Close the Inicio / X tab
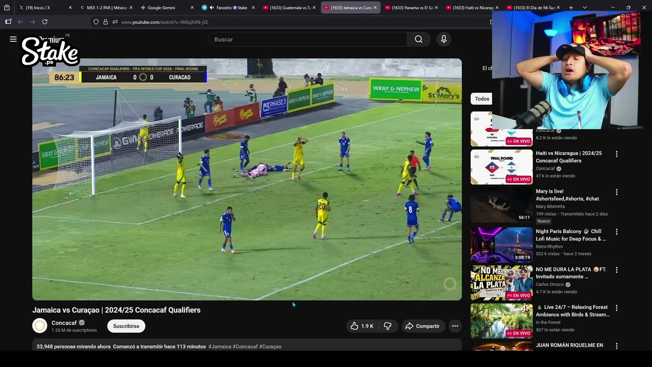Viewport: 652px width, 367px height. pos(70,8)
